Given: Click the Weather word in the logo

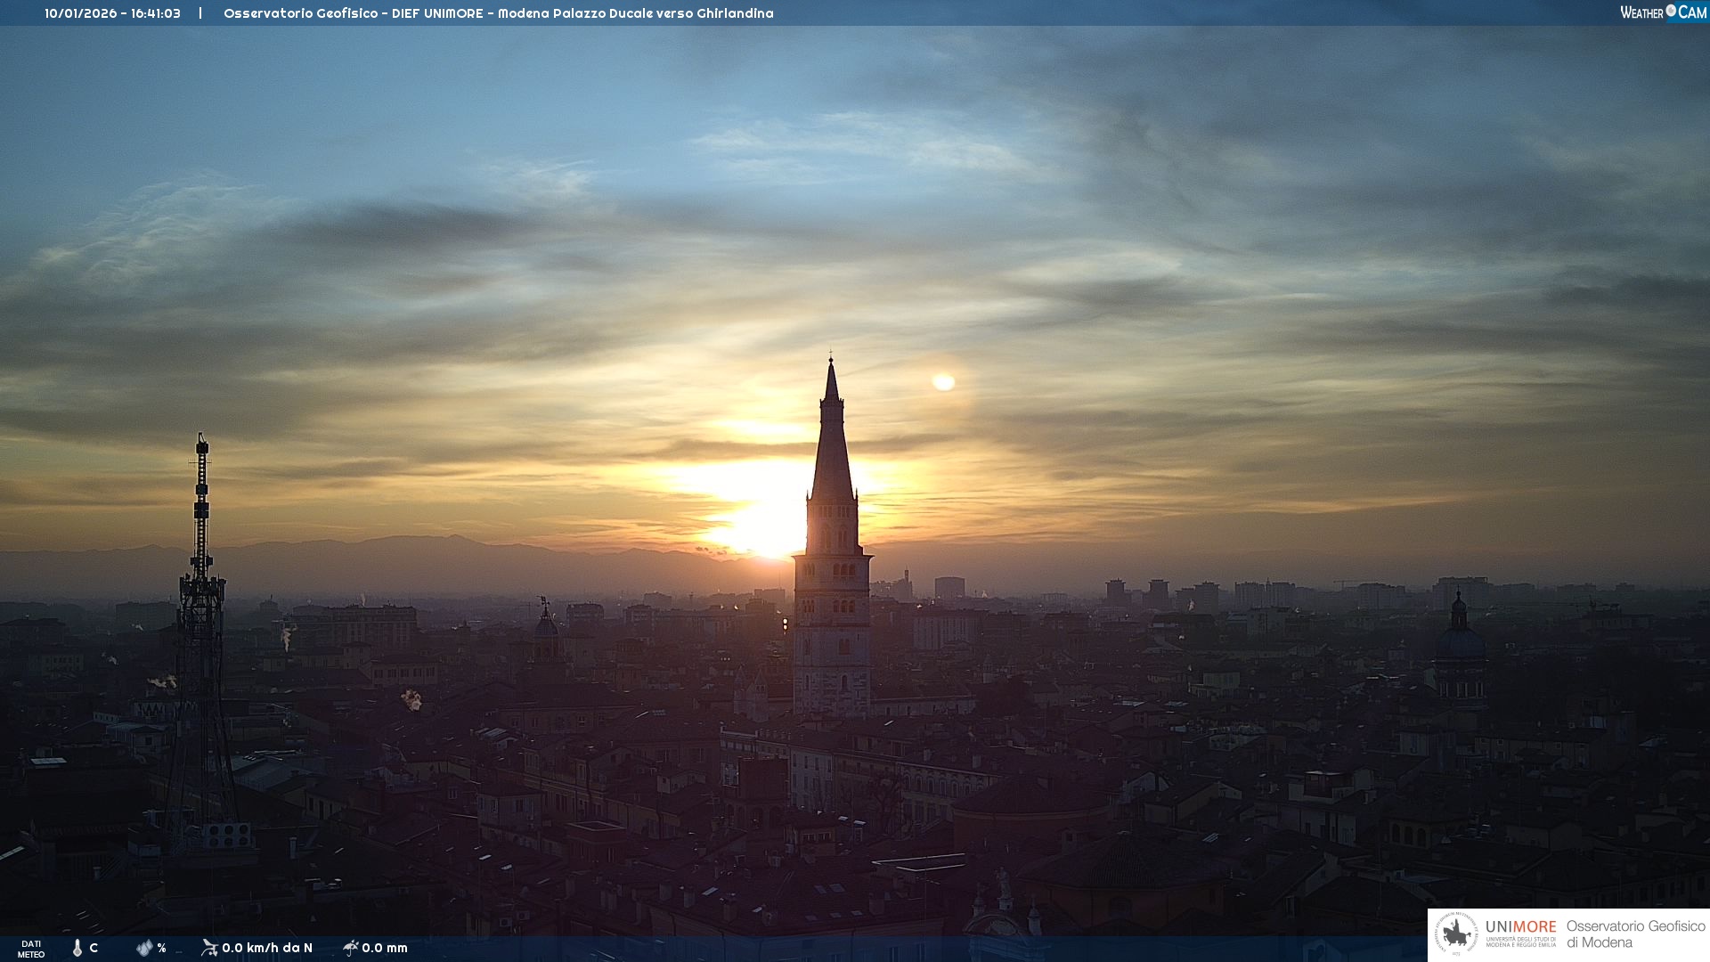Looking at the screenshot, I should [x=1641, y=12].
